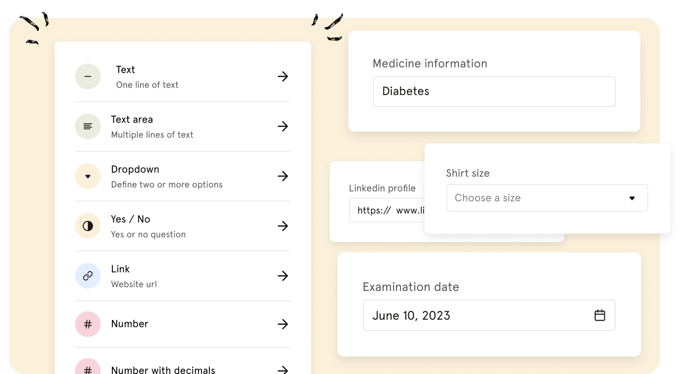Viewport: 682px width, 374px height.
Task: Open the Yes / No row arrow
Action: pos(283,226)
